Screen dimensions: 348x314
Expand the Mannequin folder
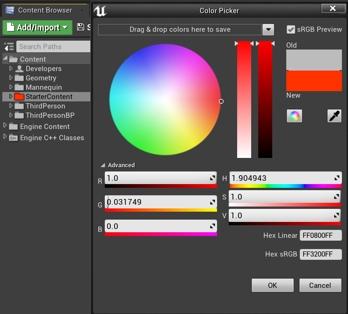click(11, 87)
